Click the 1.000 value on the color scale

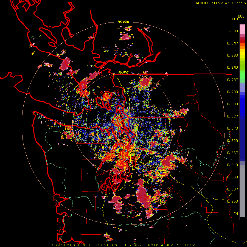click(x=232, y=31)
